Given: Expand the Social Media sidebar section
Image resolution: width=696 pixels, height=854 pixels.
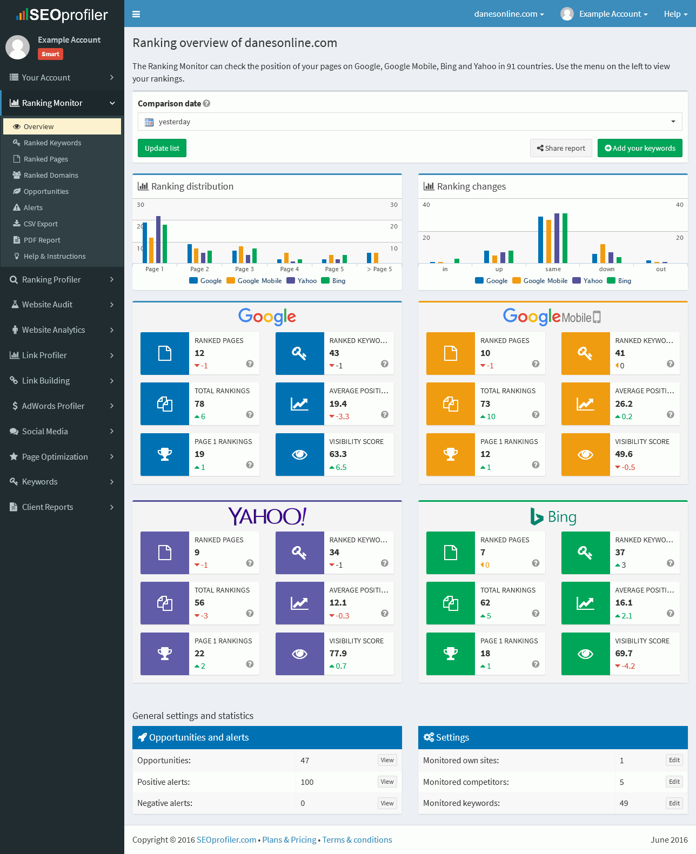Looking at the screenshot, I should 62,431.
